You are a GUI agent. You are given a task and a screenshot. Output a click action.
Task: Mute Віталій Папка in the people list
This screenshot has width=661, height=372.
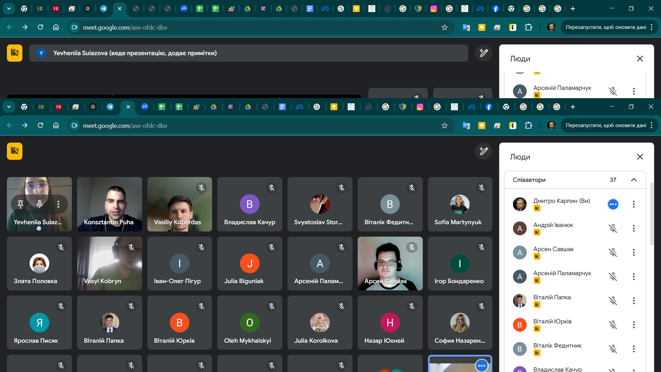coord(613,301)
